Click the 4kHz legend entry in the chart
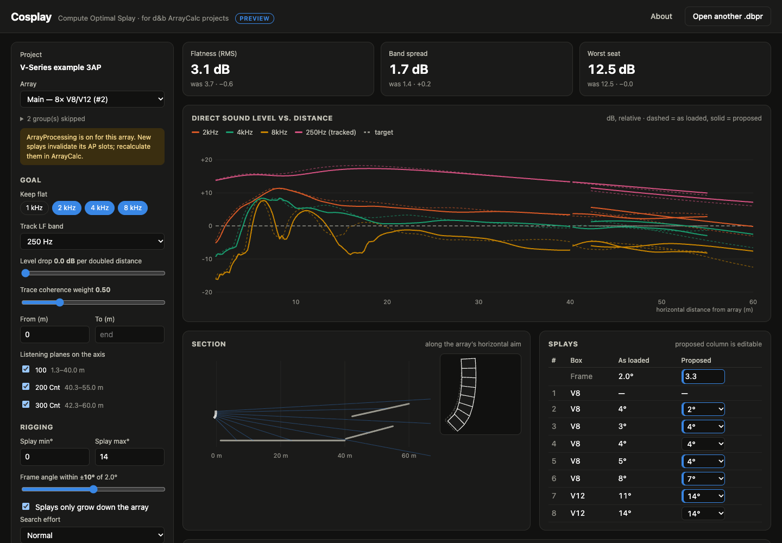 pos(239,132)
